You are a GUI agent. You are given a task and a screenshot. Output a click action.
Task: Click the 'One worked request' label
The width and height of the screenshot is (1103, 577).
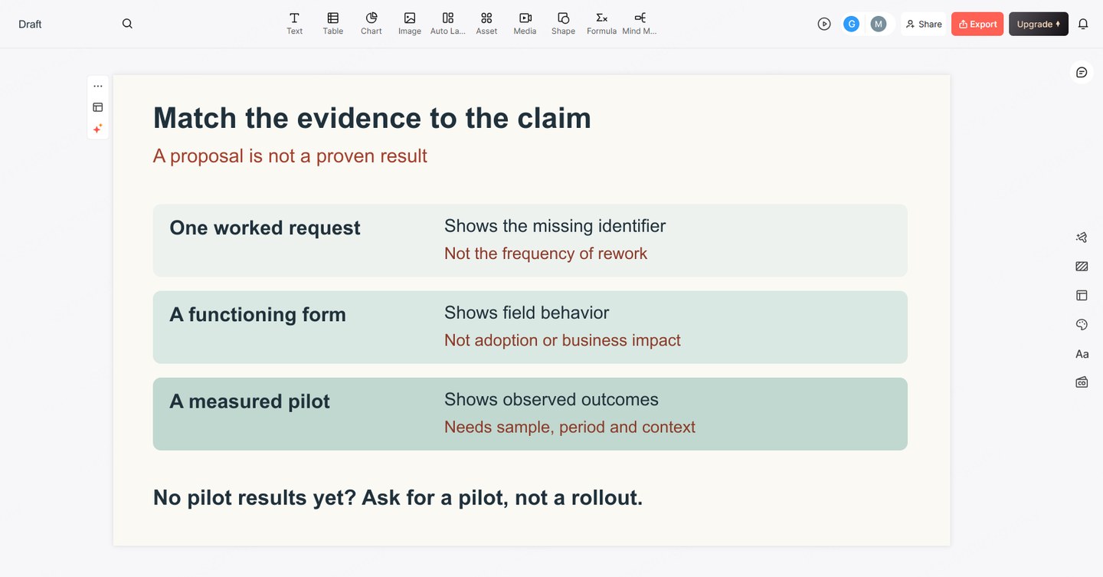(x=265, y=228)
